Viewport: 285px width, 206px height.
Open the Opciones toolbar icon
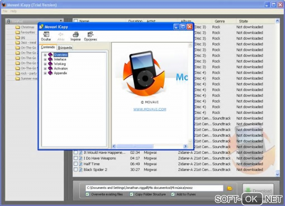click(90, 34)
